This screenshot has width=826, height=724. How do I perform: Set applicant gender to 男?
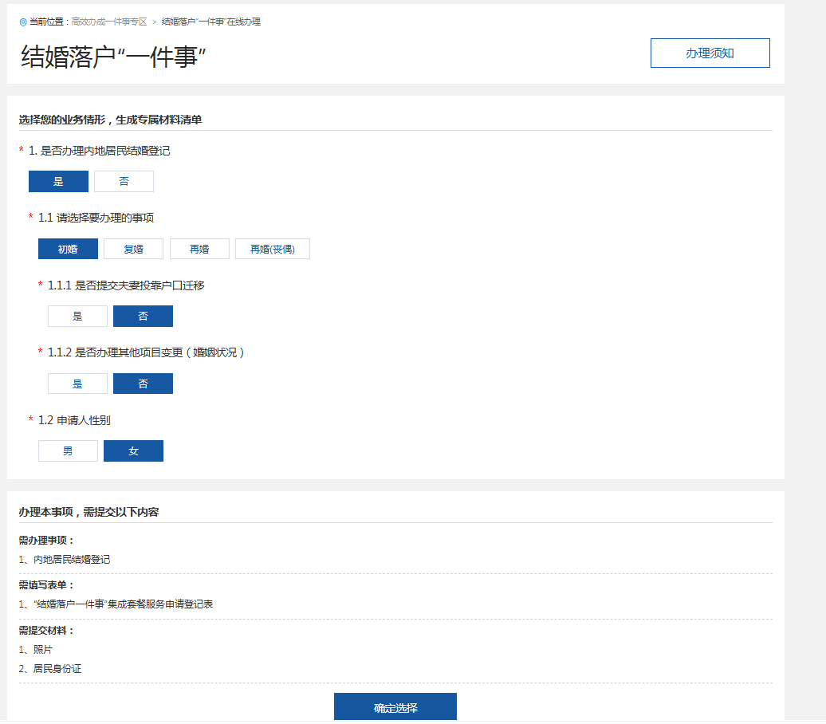coord(68,451)
